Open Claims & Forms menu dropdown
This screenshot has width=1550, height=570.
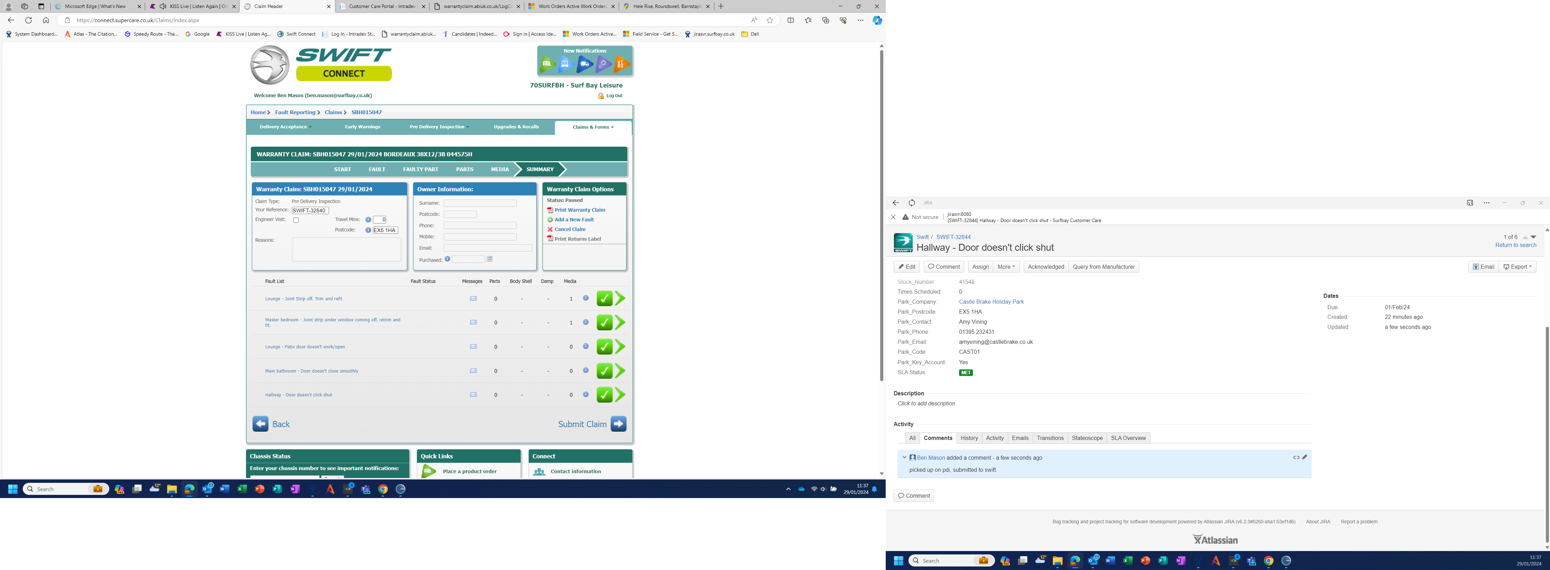593,128
